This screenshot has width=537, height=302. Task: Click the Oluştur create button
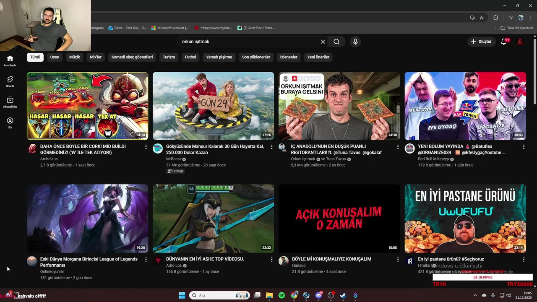481,42
